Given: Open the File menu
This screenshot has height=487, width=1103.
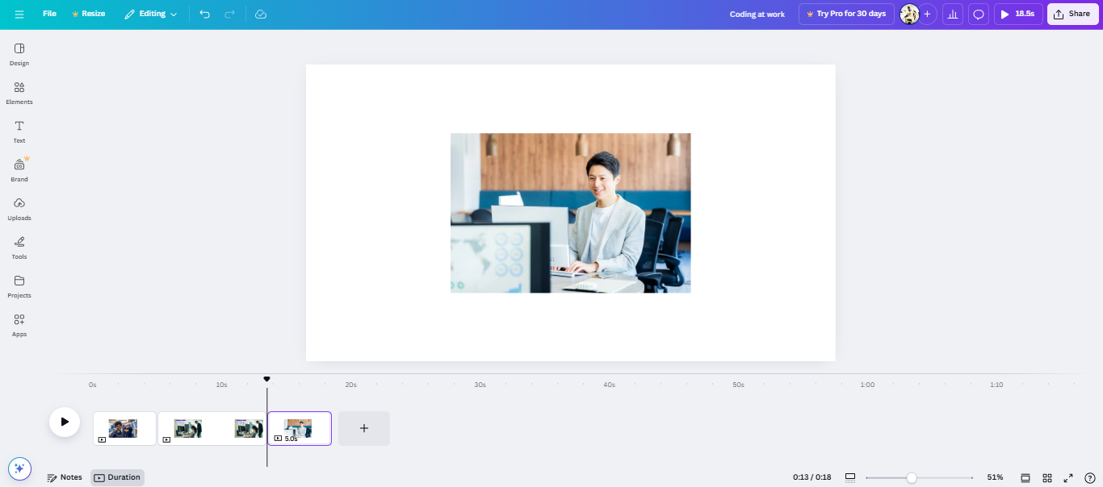Looking at the screenshot, I should pos(49,14).
